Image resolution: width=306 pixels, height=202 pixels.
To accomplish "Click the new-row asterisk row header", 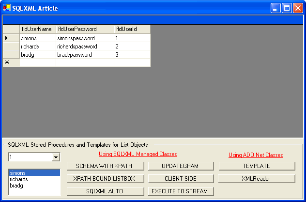I will (x=11, y=62).
